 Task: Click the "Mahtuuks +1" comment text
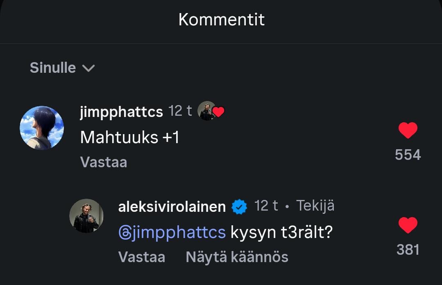tap(130, 137)
